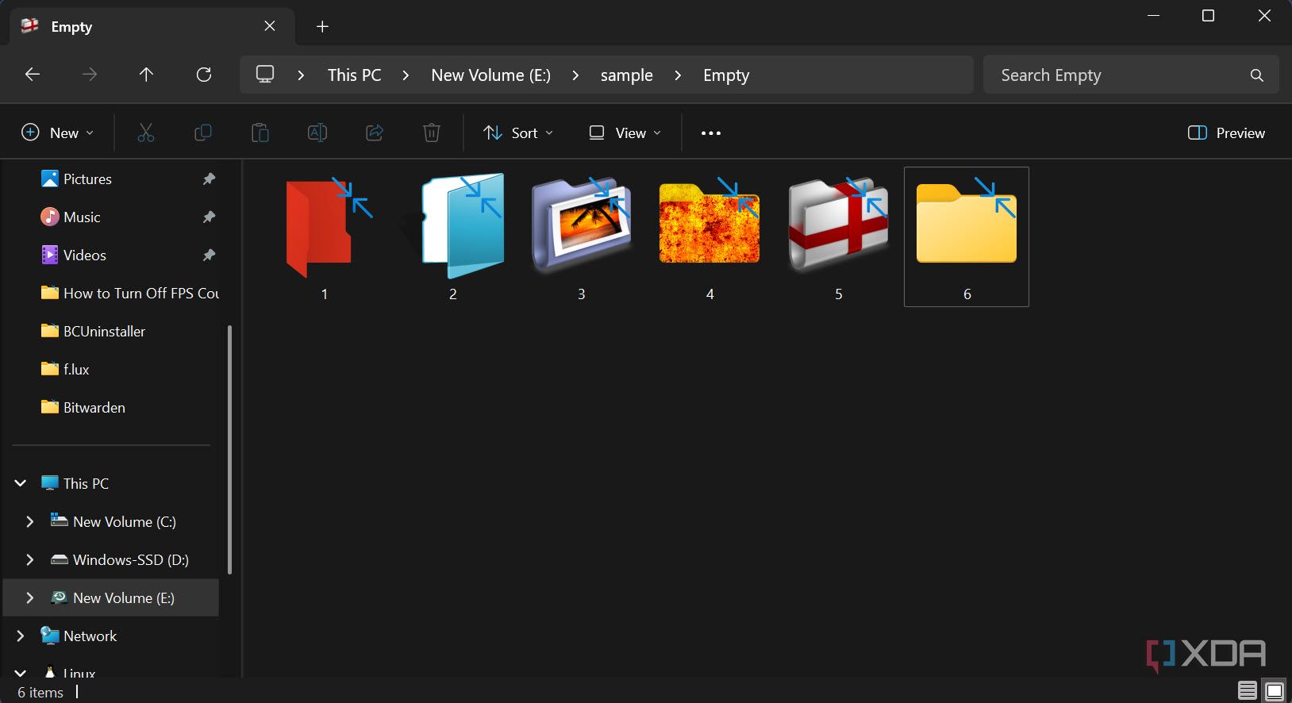Toggle the Preview pane
The image size is (1292, 703).
coord(1226,133)
